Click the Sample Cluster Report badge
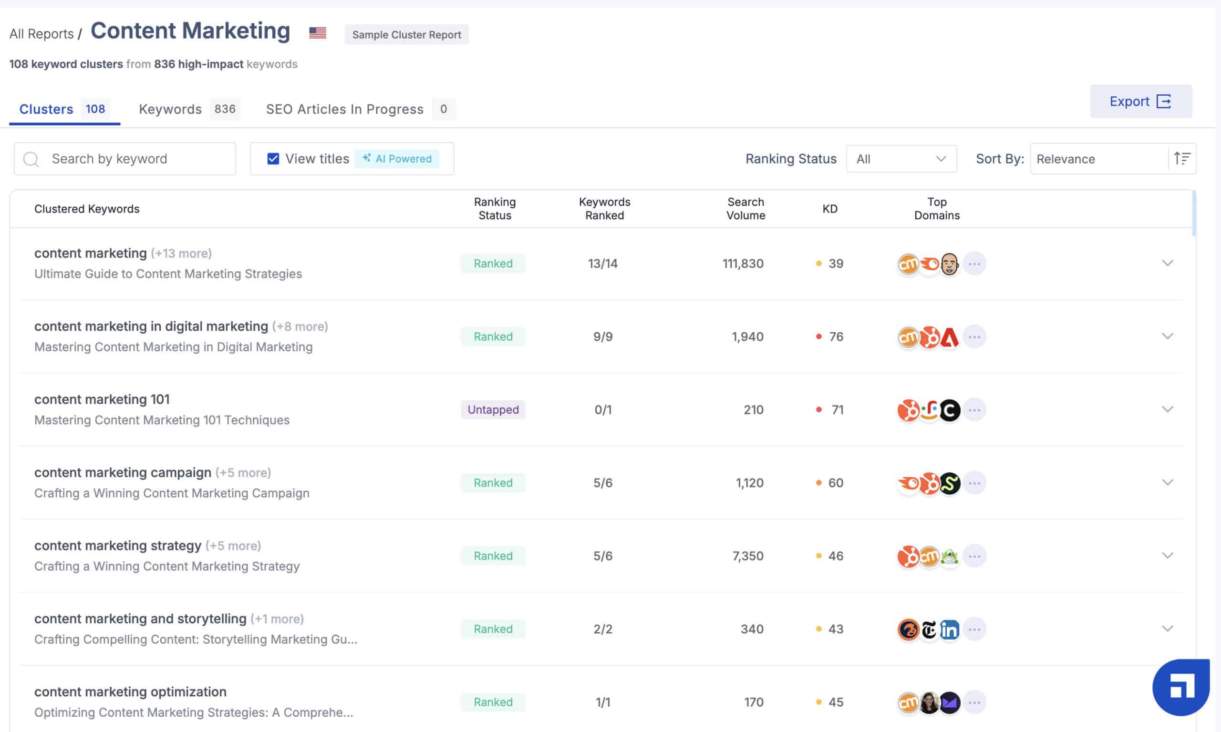This screenshot has width=1221, height=732. (406, 34)
